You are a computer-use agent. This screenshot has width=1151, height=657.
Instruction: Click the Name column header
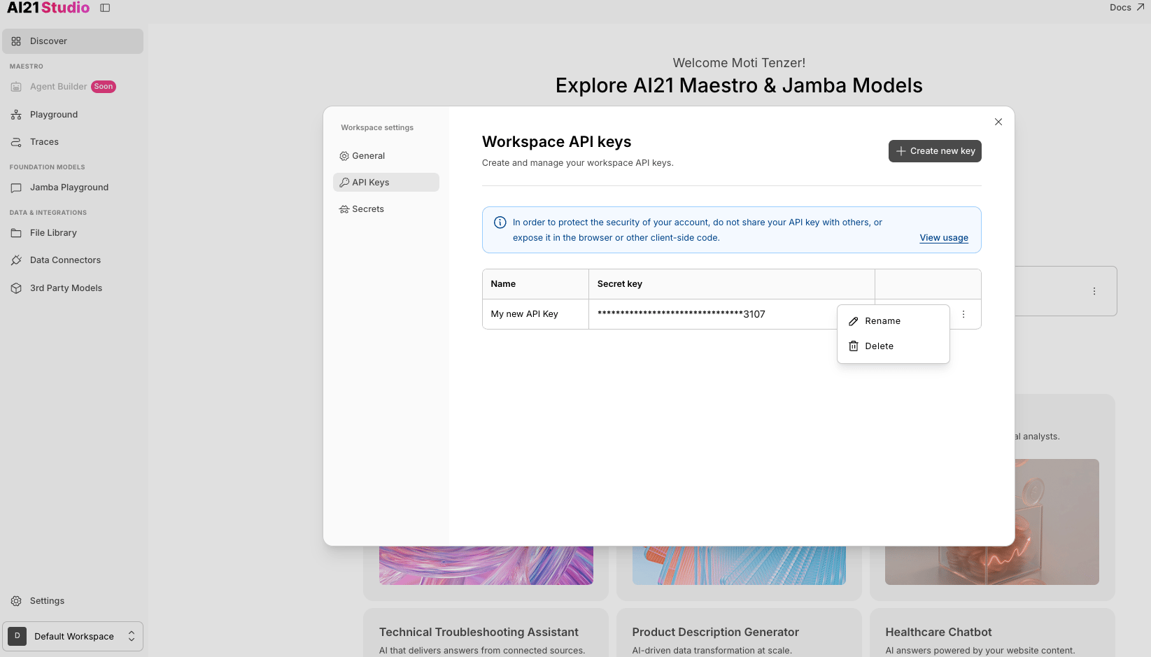(x=535, y=284)
